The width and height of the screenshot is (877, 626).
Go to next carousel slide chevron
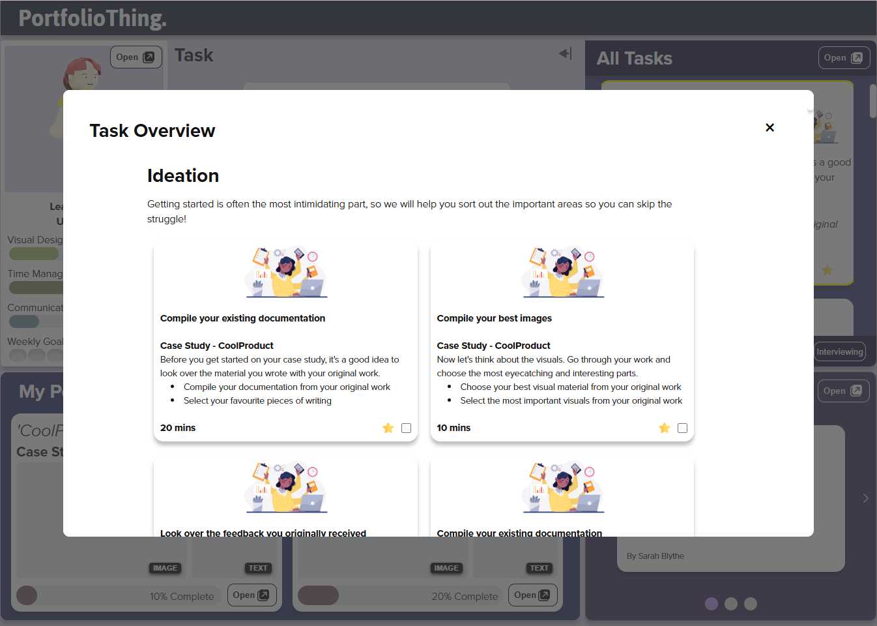click(x=865, y=498)
